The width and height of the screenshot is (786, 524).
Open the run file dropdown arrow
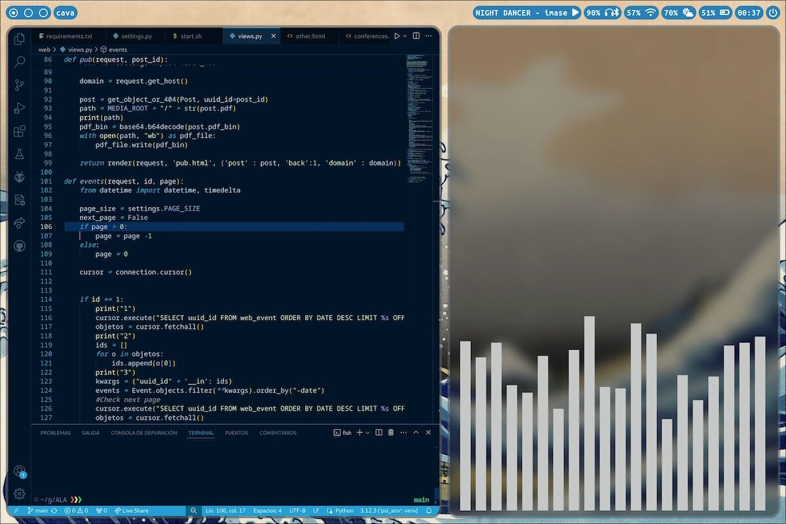point(405,36)
